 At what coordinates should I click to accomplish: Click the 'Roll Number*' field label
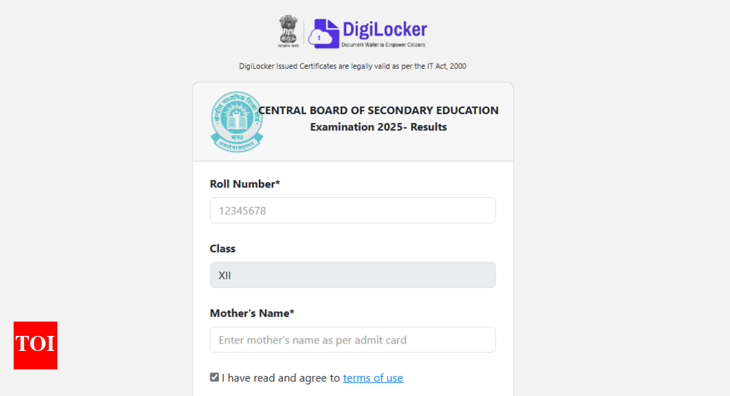pos(244,184)
